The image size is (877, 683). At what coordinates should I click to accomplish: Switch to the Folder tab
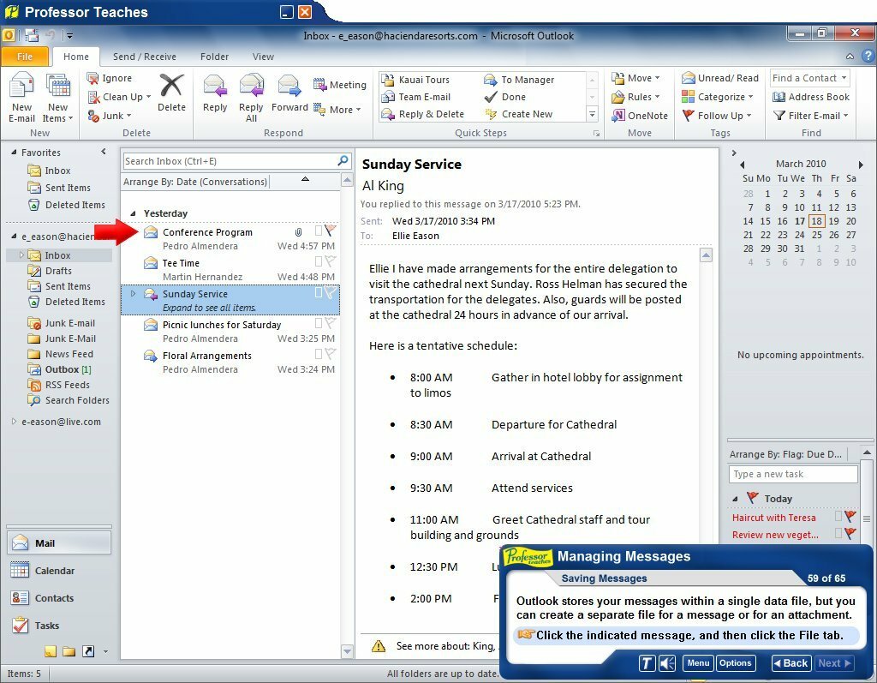(x=214, y=57)
